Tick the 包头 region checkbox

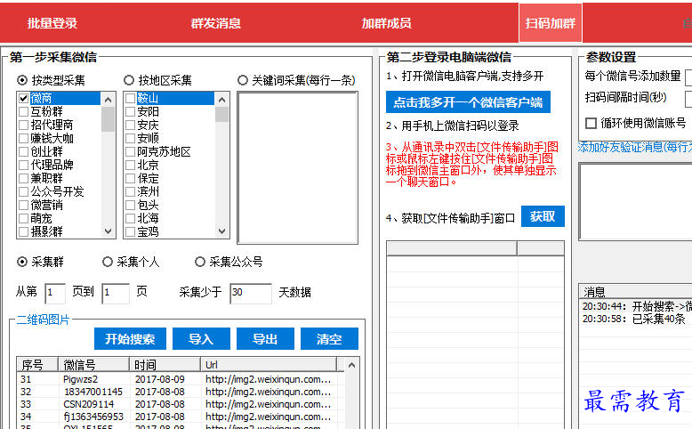coord(130,205)
